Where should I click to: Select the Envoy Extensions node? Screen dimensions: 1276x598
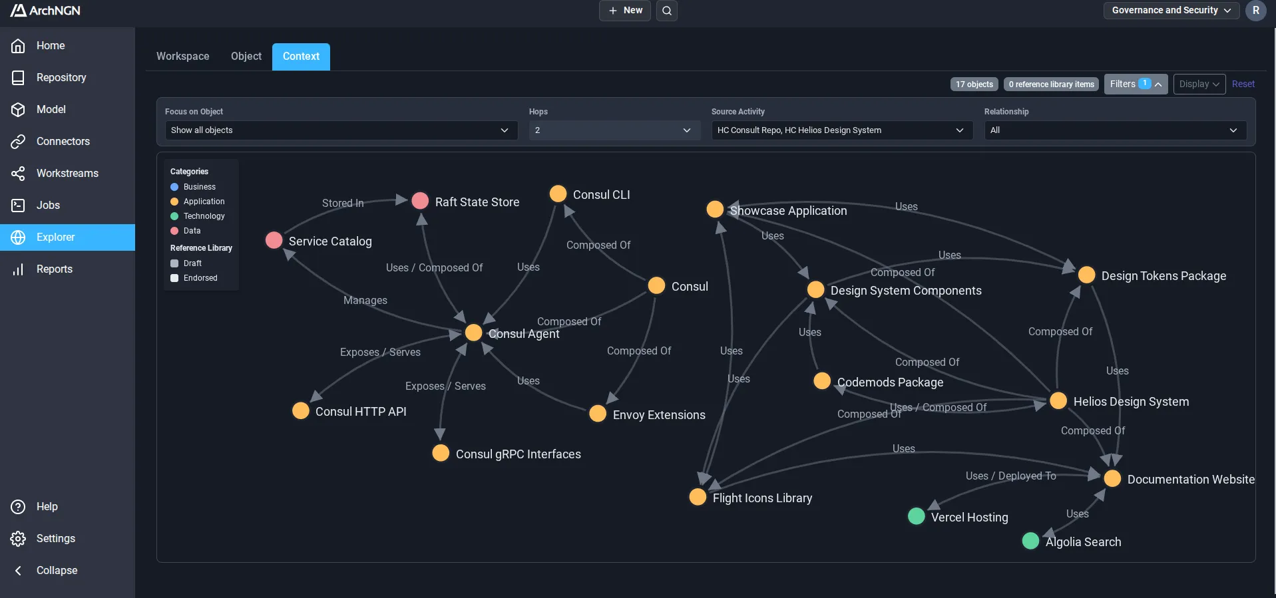click(598, 414)
